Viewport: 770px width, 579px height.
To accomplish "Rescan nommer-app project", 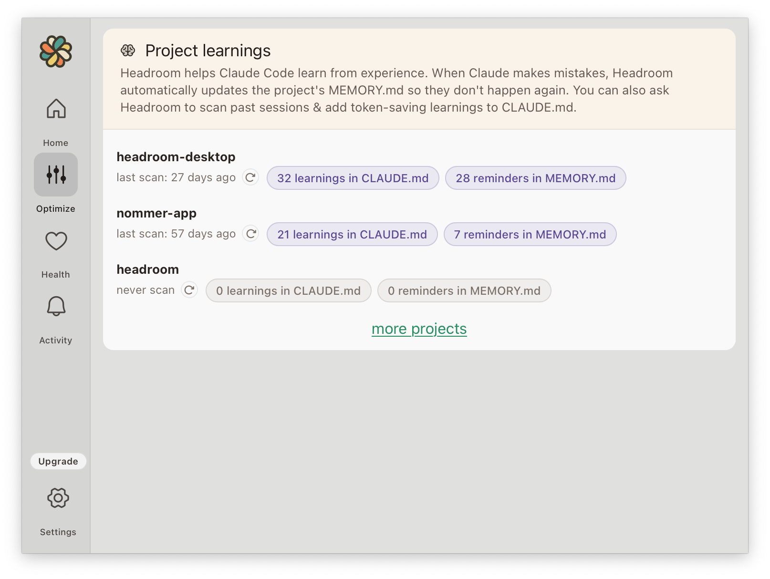I will pyautogui.click(x=251, y=234).
